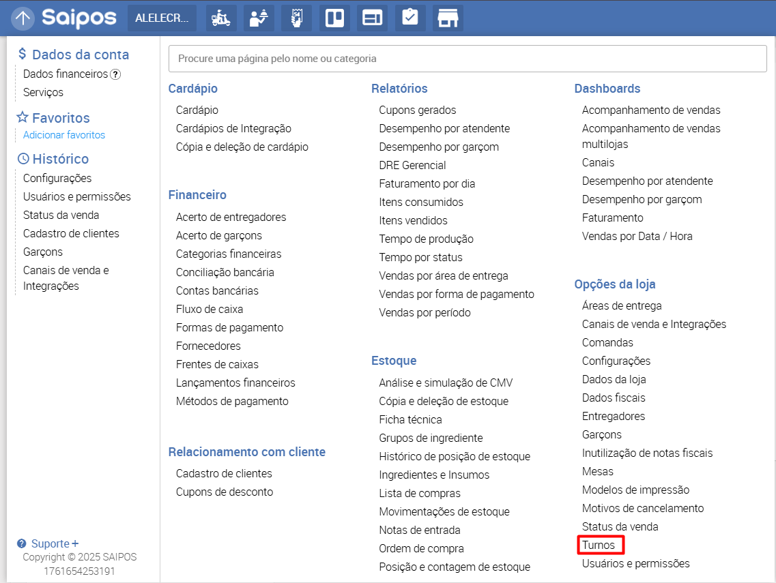The width and height of the screenshot is (776, 583).
Task: Go to Cupons de desconto page
Action: click(225, 492)
